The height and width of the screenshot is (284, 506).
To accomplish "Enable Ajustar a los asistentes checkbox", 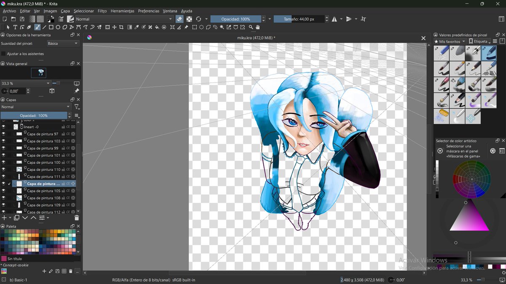I will (3, 54).
